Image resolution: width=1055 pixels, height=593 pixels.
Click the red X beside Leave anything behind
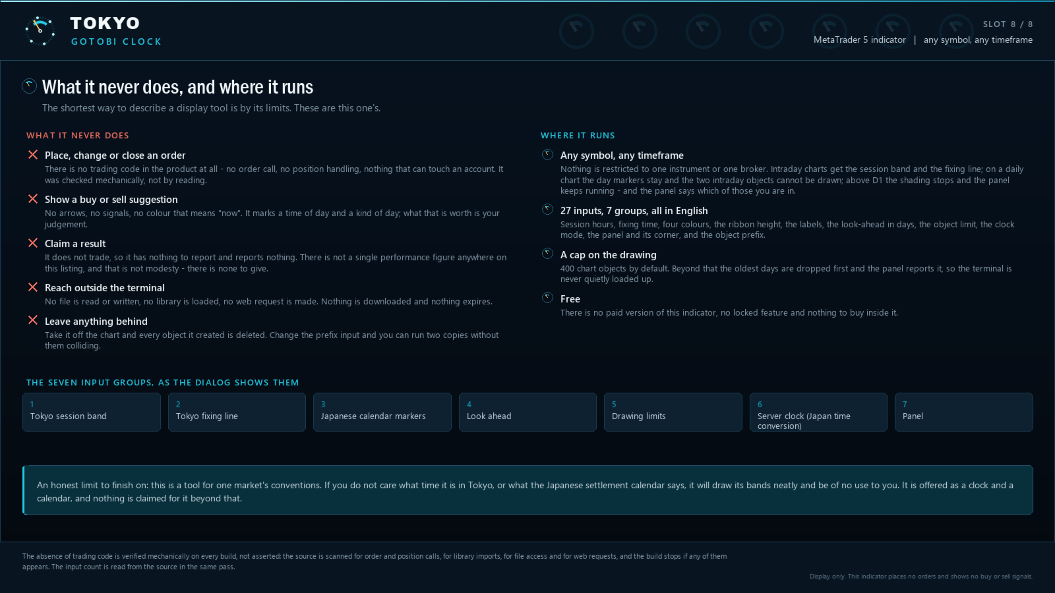32,320
